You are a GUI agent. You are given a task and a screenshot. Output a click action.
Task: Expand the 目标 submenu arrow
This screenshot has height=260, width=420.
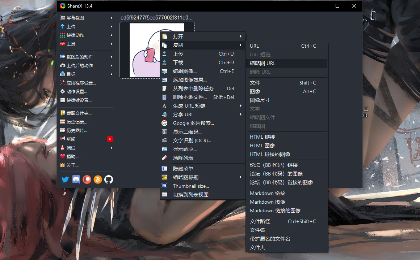pyautogui.click(x=112, y=74)
